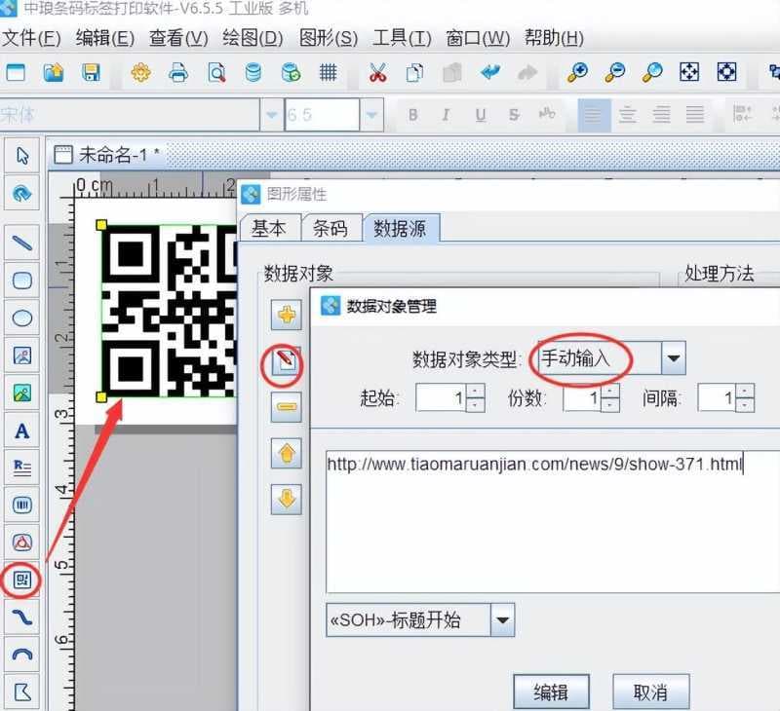Open the «SOH»-标题开始 dropdown
Screen dimensions: 780x711
pyautogui.click(x=505, y=620)
